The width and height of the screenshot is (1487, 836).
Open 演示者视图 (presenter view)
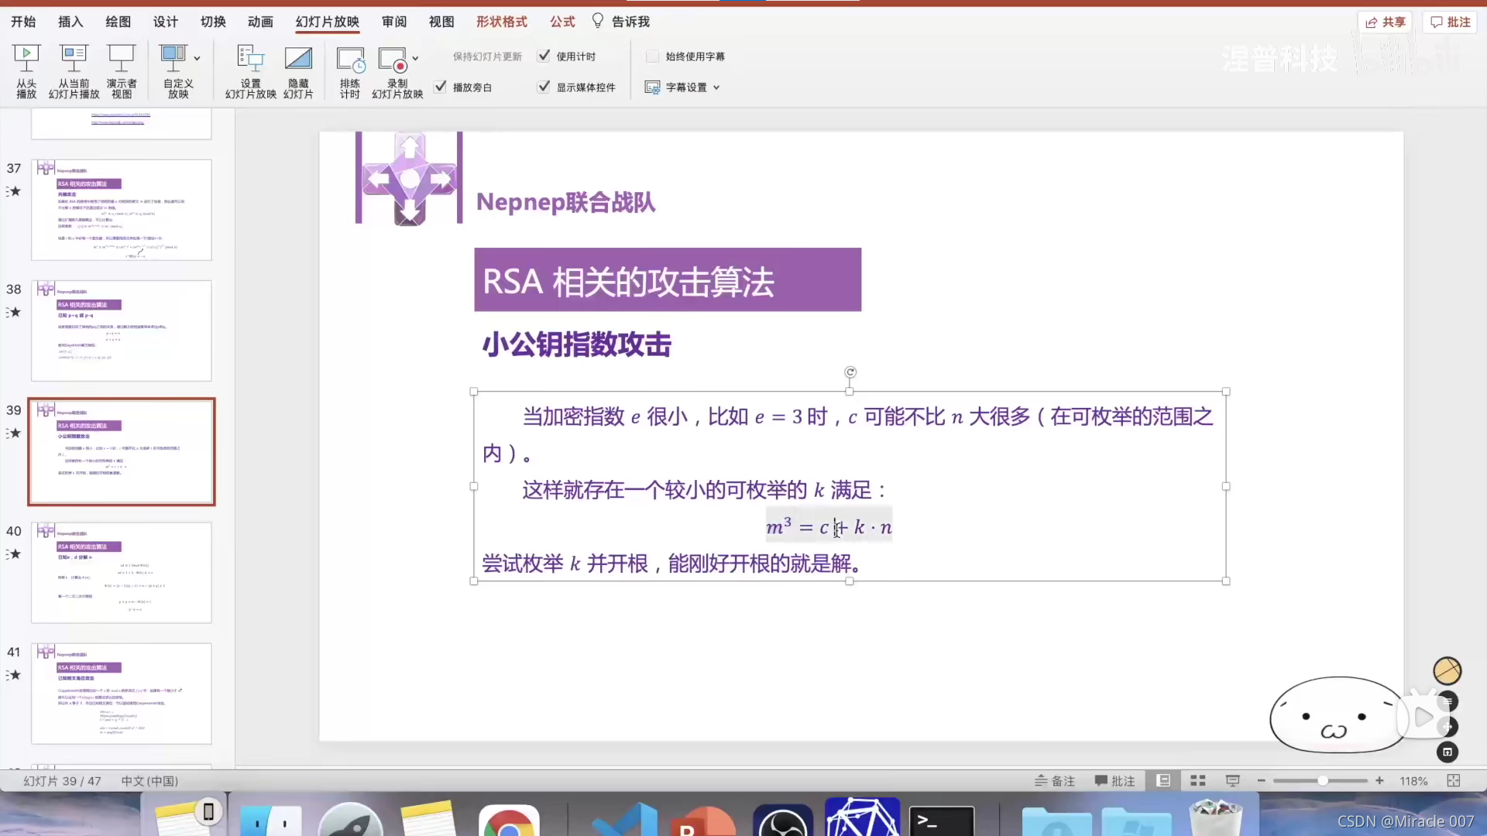122,70
